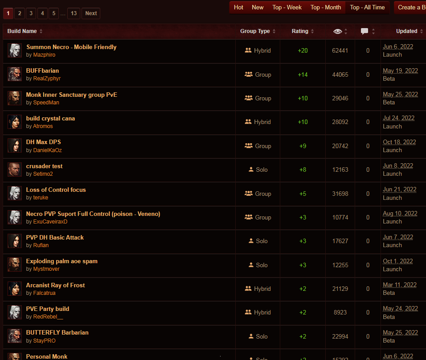Open the Summon Necro - Mobile Friendly build
Image resolution: width=426 pixels, height=360 pixels.
[x=71, y=47]
